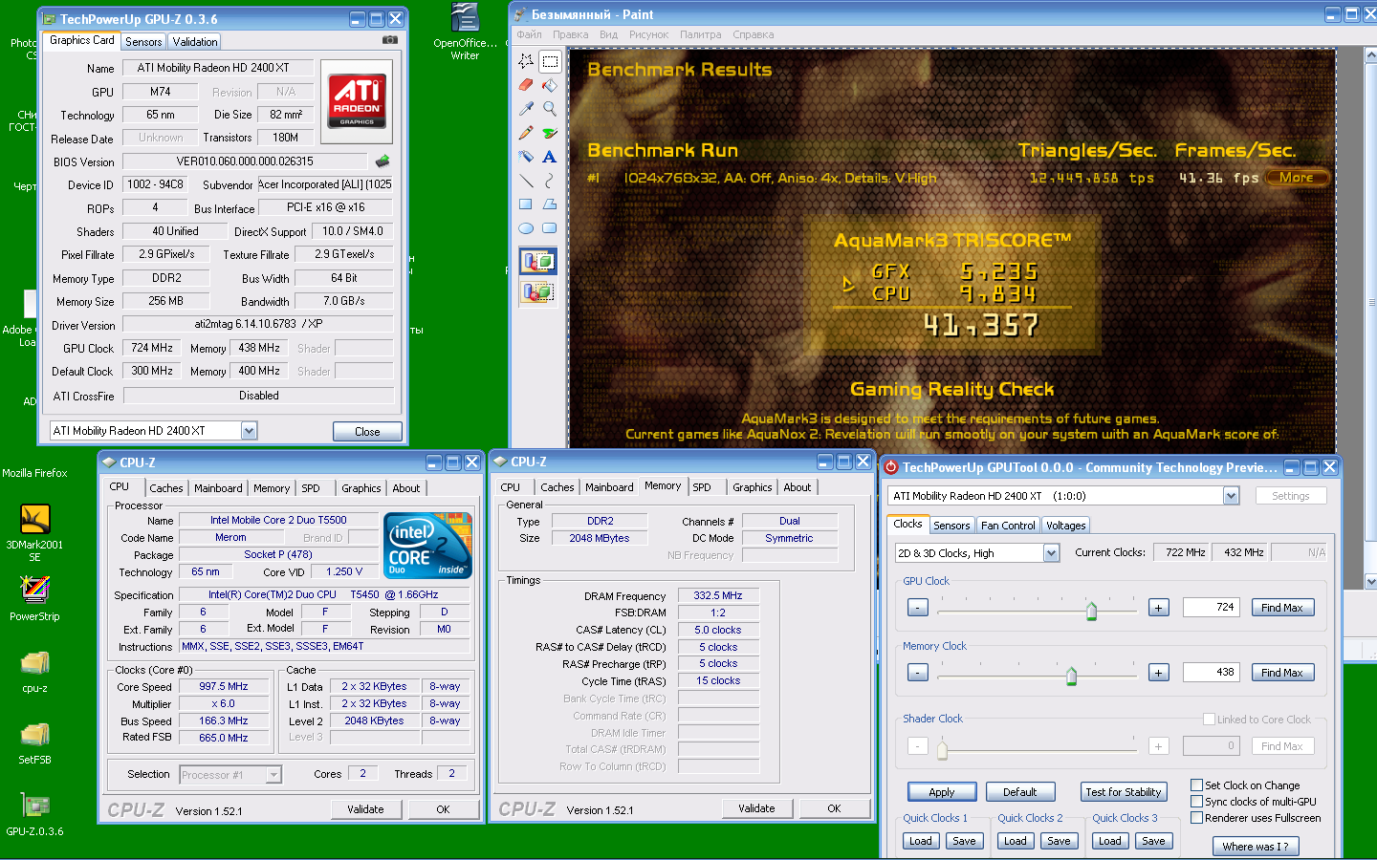This screenshot has height=860, width=1377.
Task: Click the More button in AquaMark results
Action: tap(1297, 177)
